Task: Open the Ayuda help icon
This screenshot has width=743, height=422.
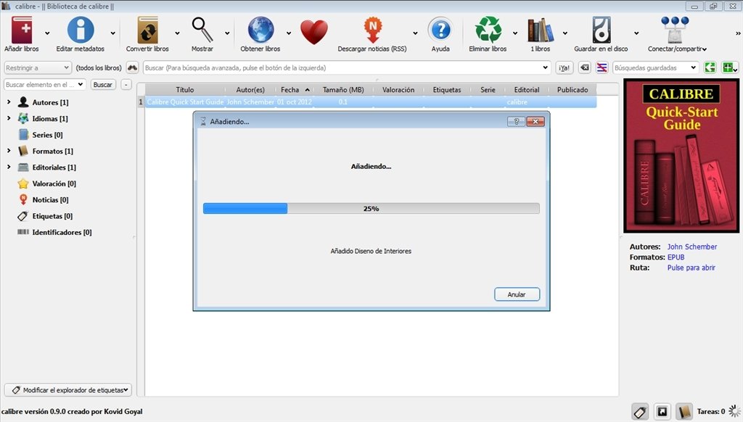Action: point(440,30)
